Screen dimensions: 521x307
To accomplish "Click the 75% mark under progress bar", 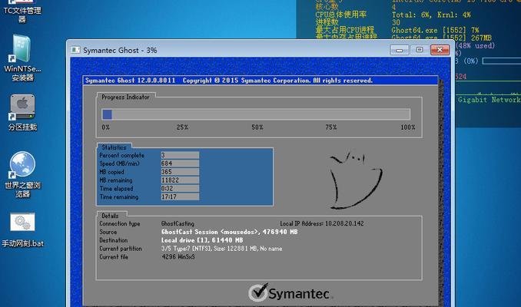I will (331, 127).
